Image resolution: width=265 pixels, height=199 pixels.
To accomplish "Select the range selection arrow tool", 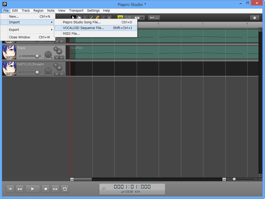I will (x=79, y=17).
